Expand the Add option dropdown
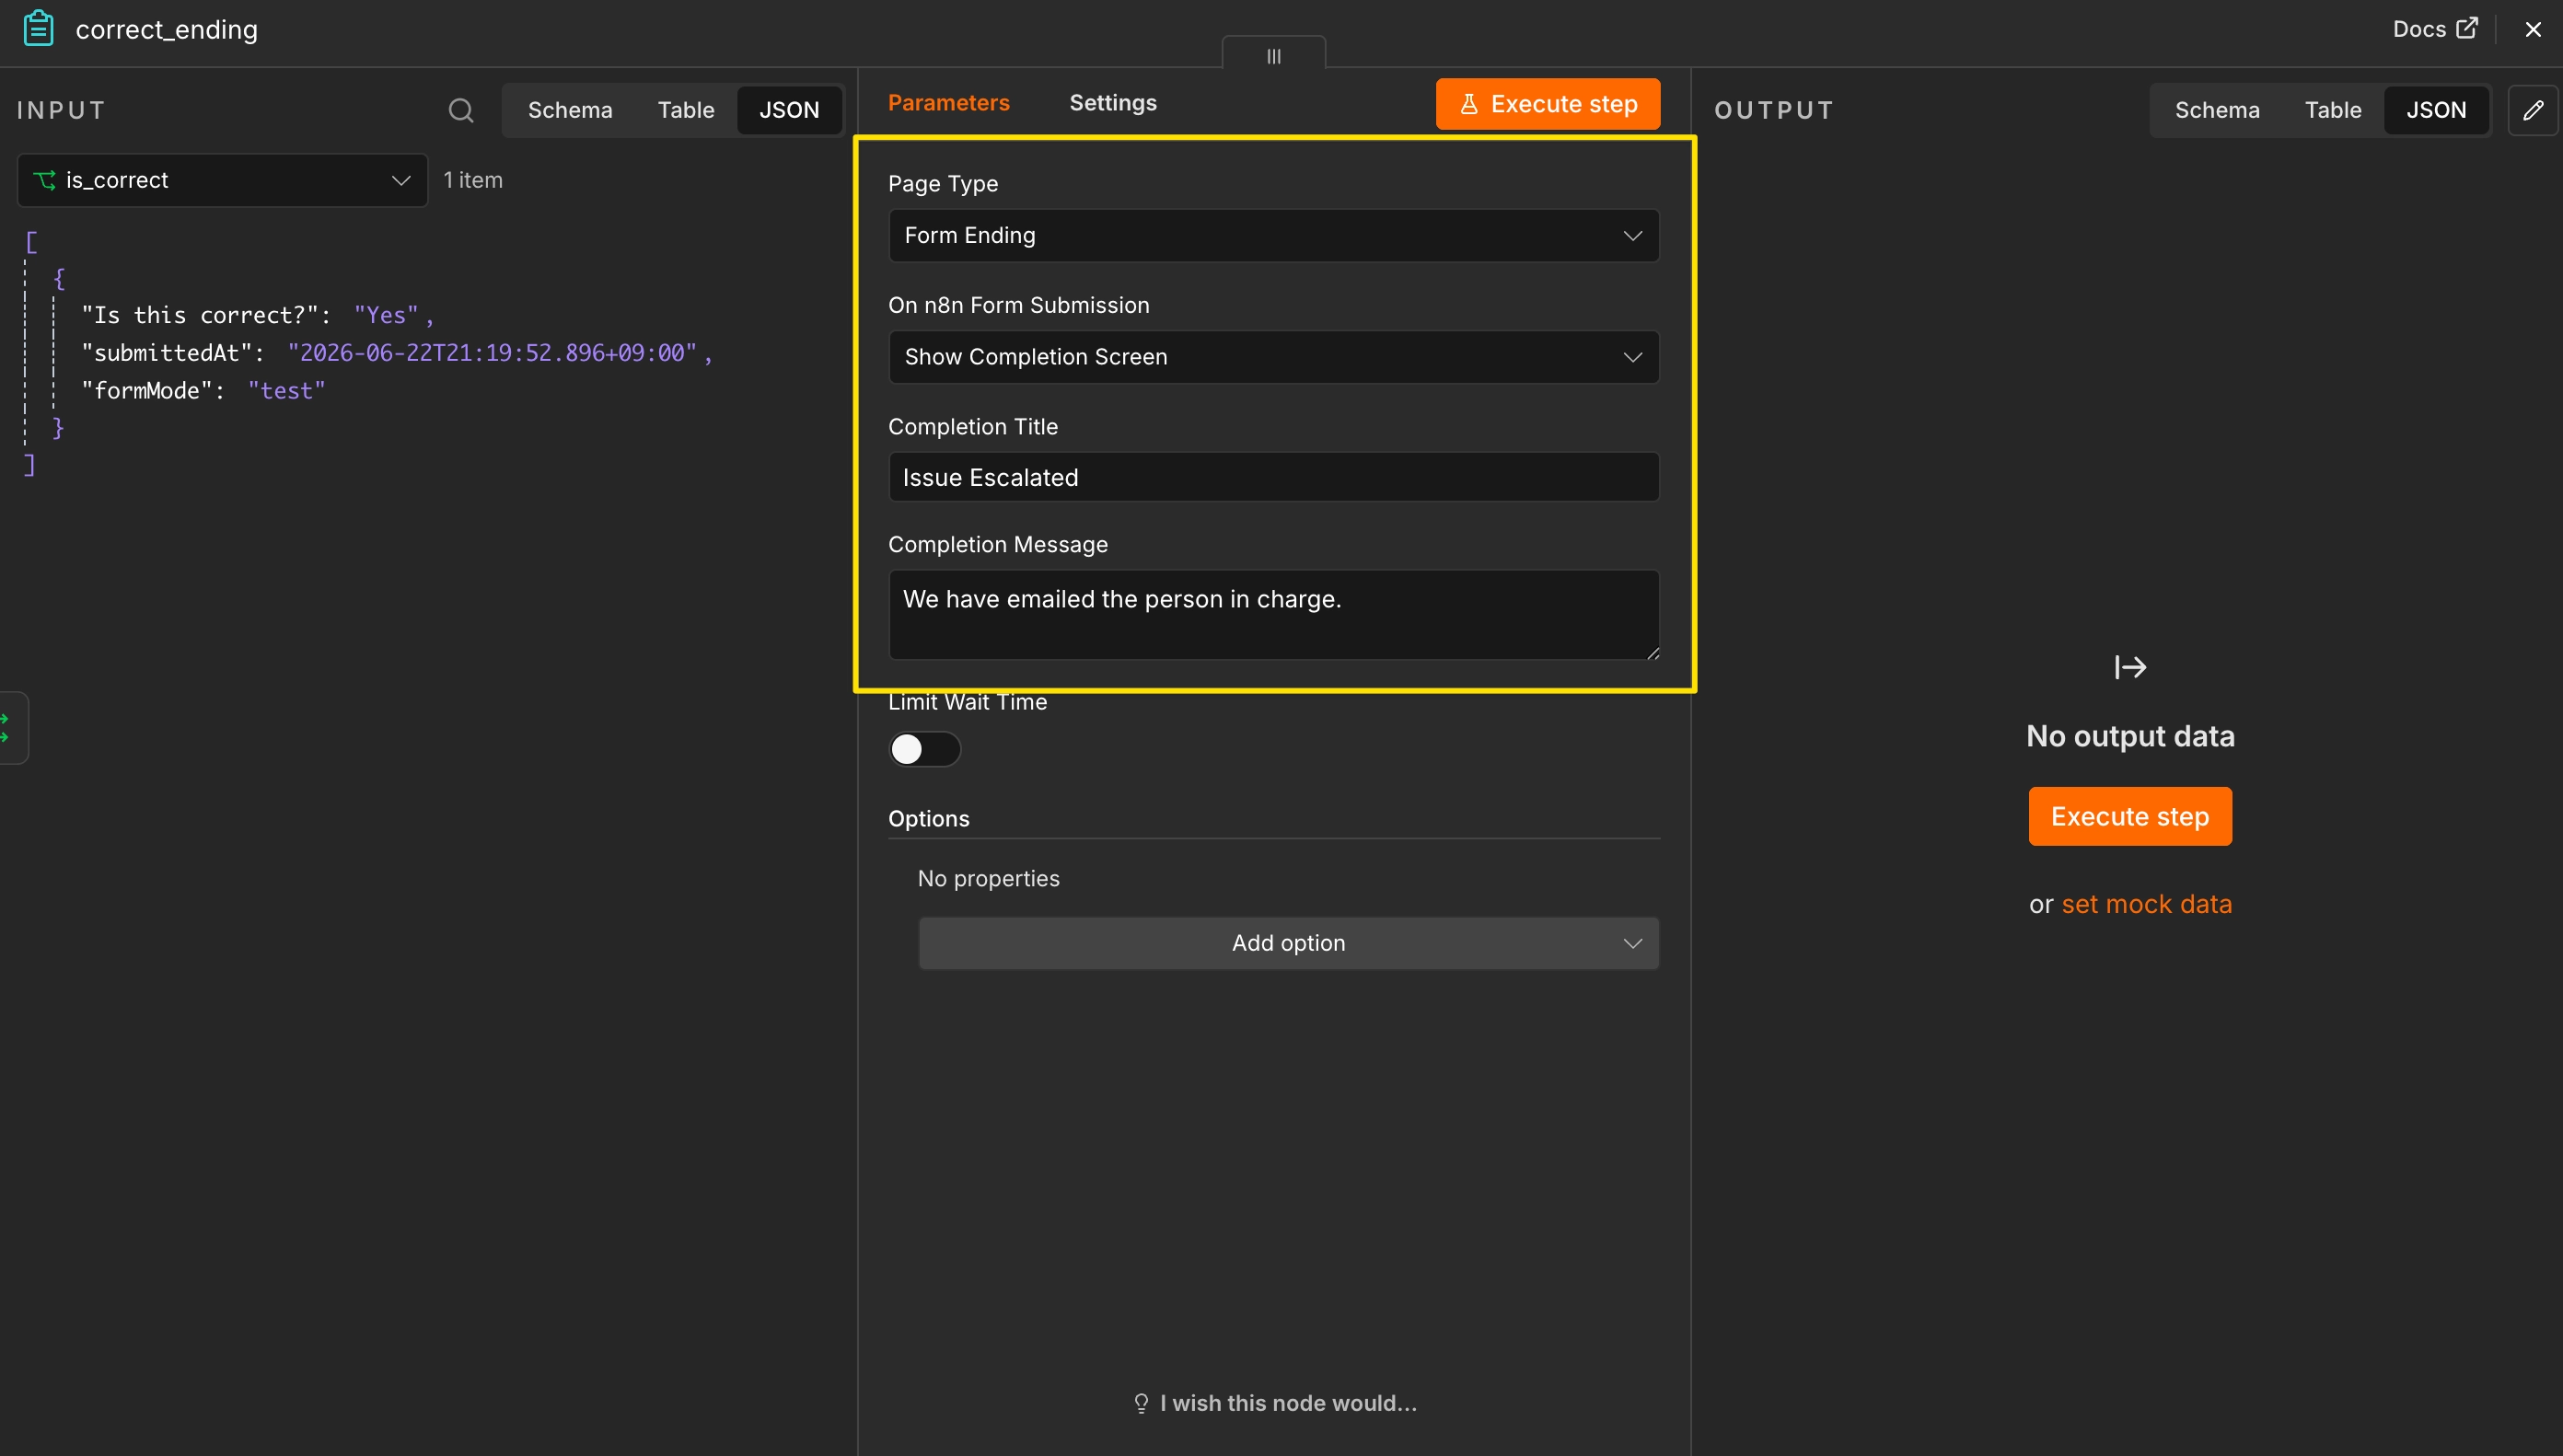Image resolution: width=2563 pixels, height=1456 pixels. pyautogui.click(x=1288, y=943)
